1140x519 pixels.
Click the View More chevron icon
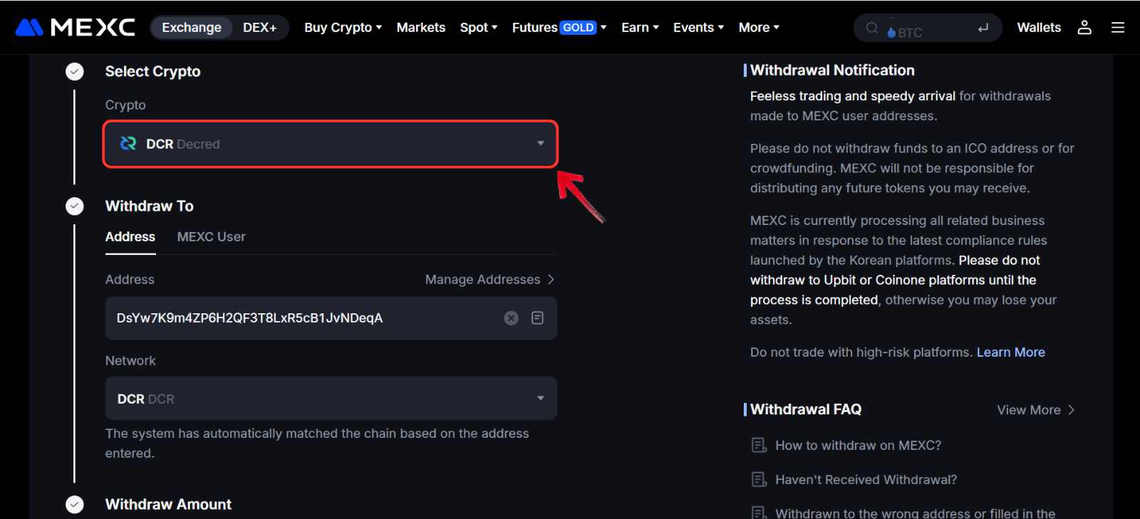pos(1071,410)
